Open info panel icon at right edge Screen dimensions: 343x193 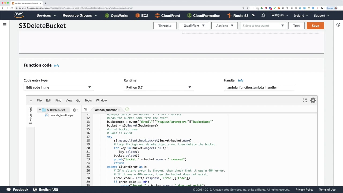pos(338,25)
